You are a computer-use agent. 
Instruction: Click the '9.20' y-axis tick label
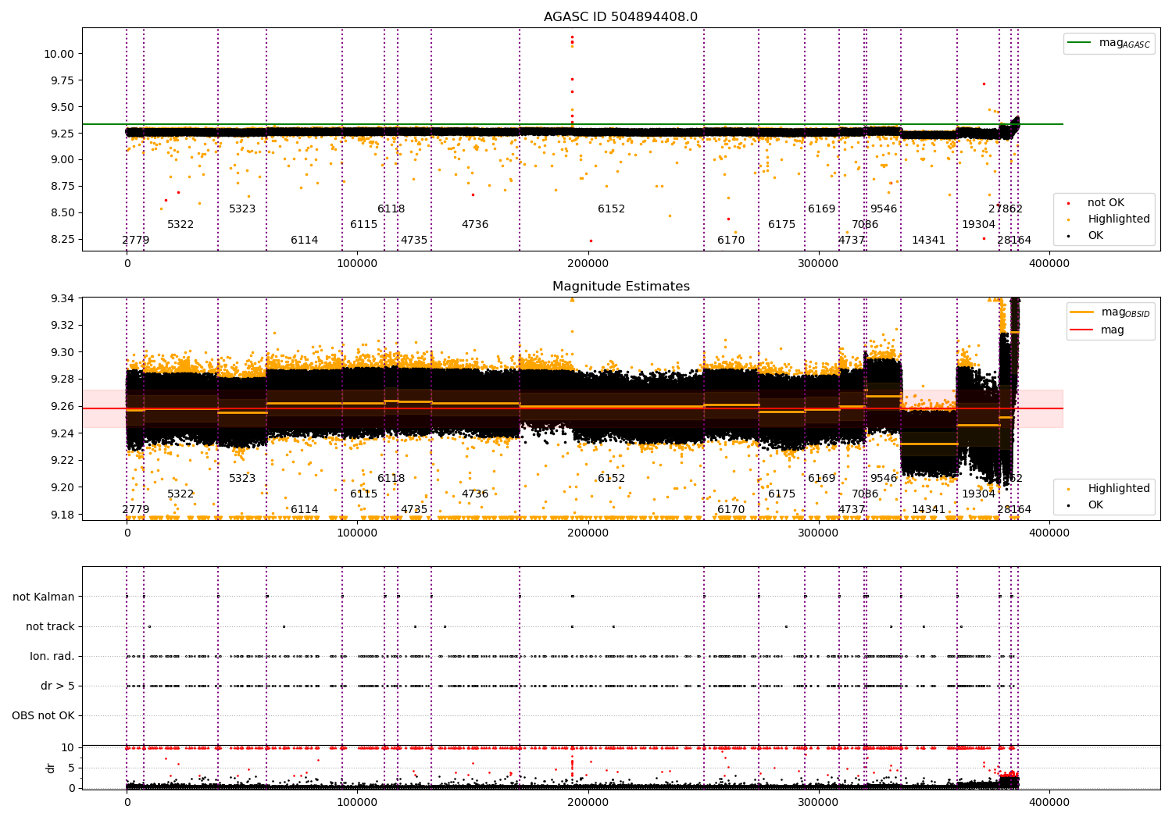click(63, 487)
